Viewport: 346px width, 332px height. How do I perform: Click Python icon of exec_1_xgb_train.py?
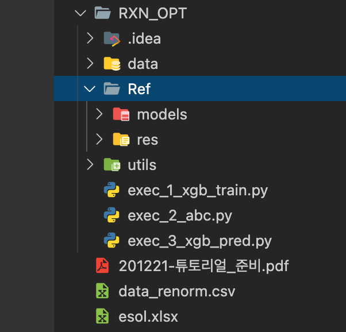[x=112, y=190]
